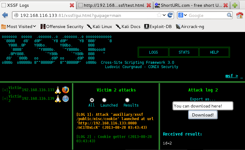Select the Launched radio button
The height and width of the screenshot is (150, 245).
pyautogui.click(x=104, y=100)
